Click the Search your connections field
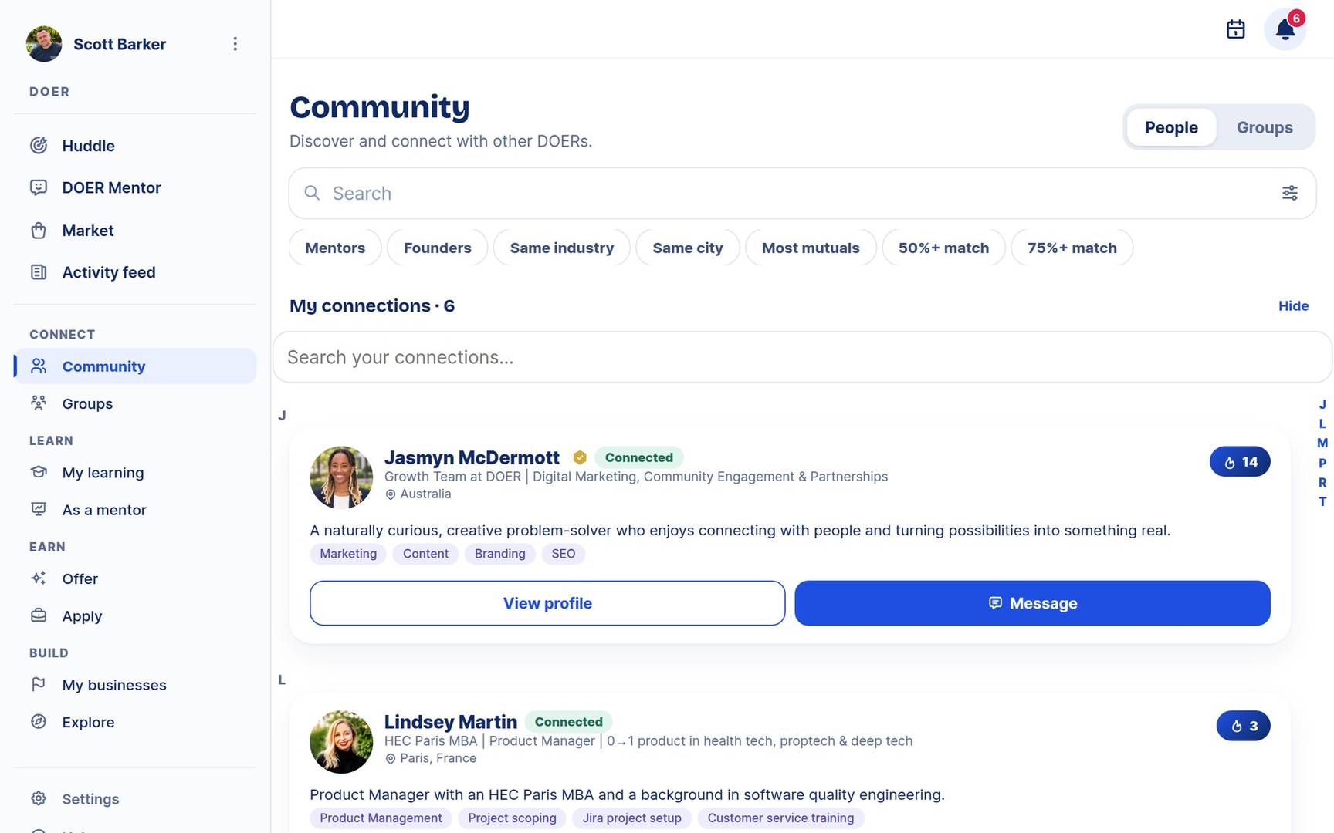Screen dimensions: 1334x833 (x=802, y=357)
